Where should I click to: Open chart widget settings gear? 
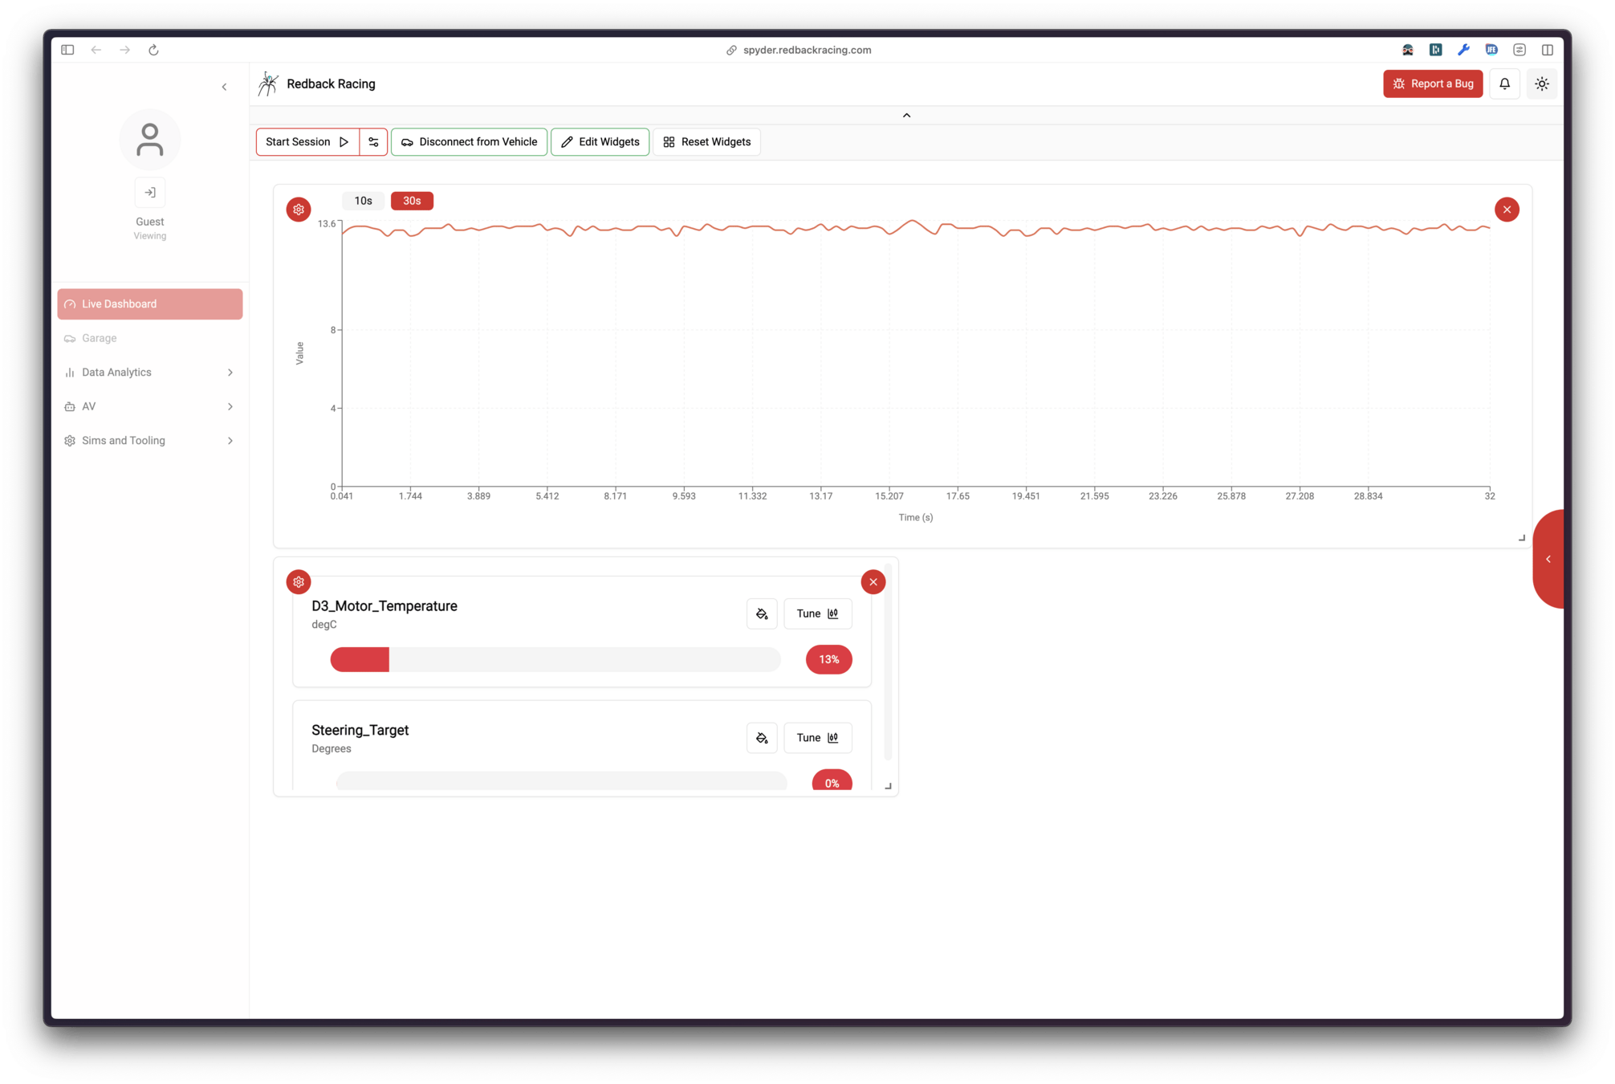pyautogui.click(x=299, y=210)
